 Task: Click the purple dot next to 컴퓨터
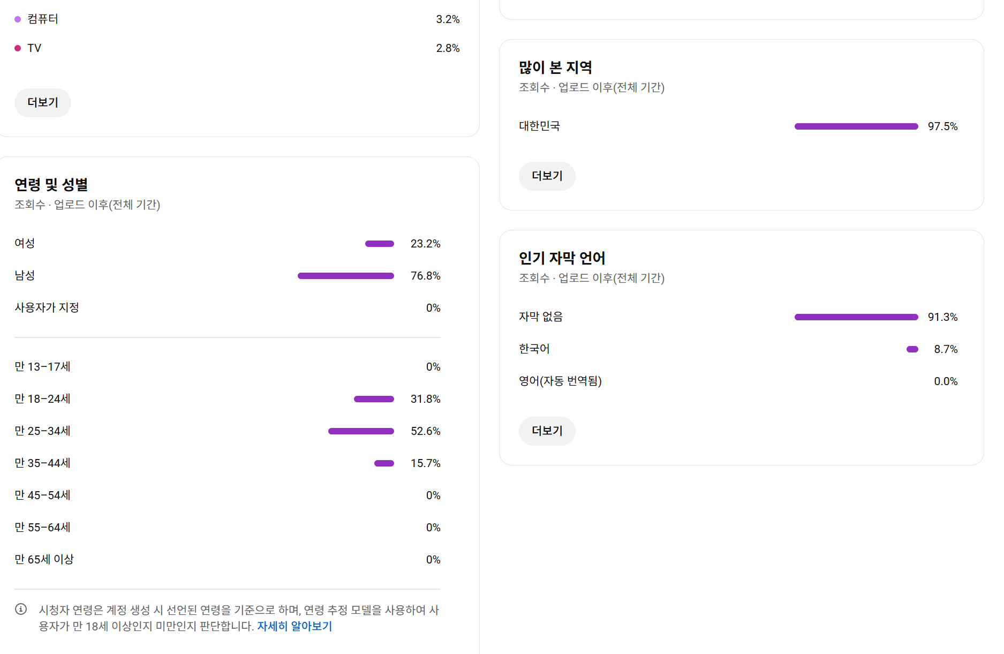point(18,19)
